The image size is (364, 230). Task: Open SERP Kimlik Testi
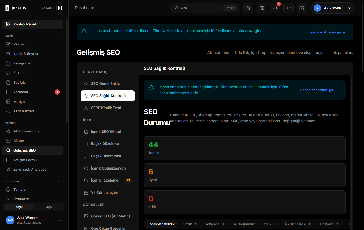pyautogui.click(x=108, y=108)
